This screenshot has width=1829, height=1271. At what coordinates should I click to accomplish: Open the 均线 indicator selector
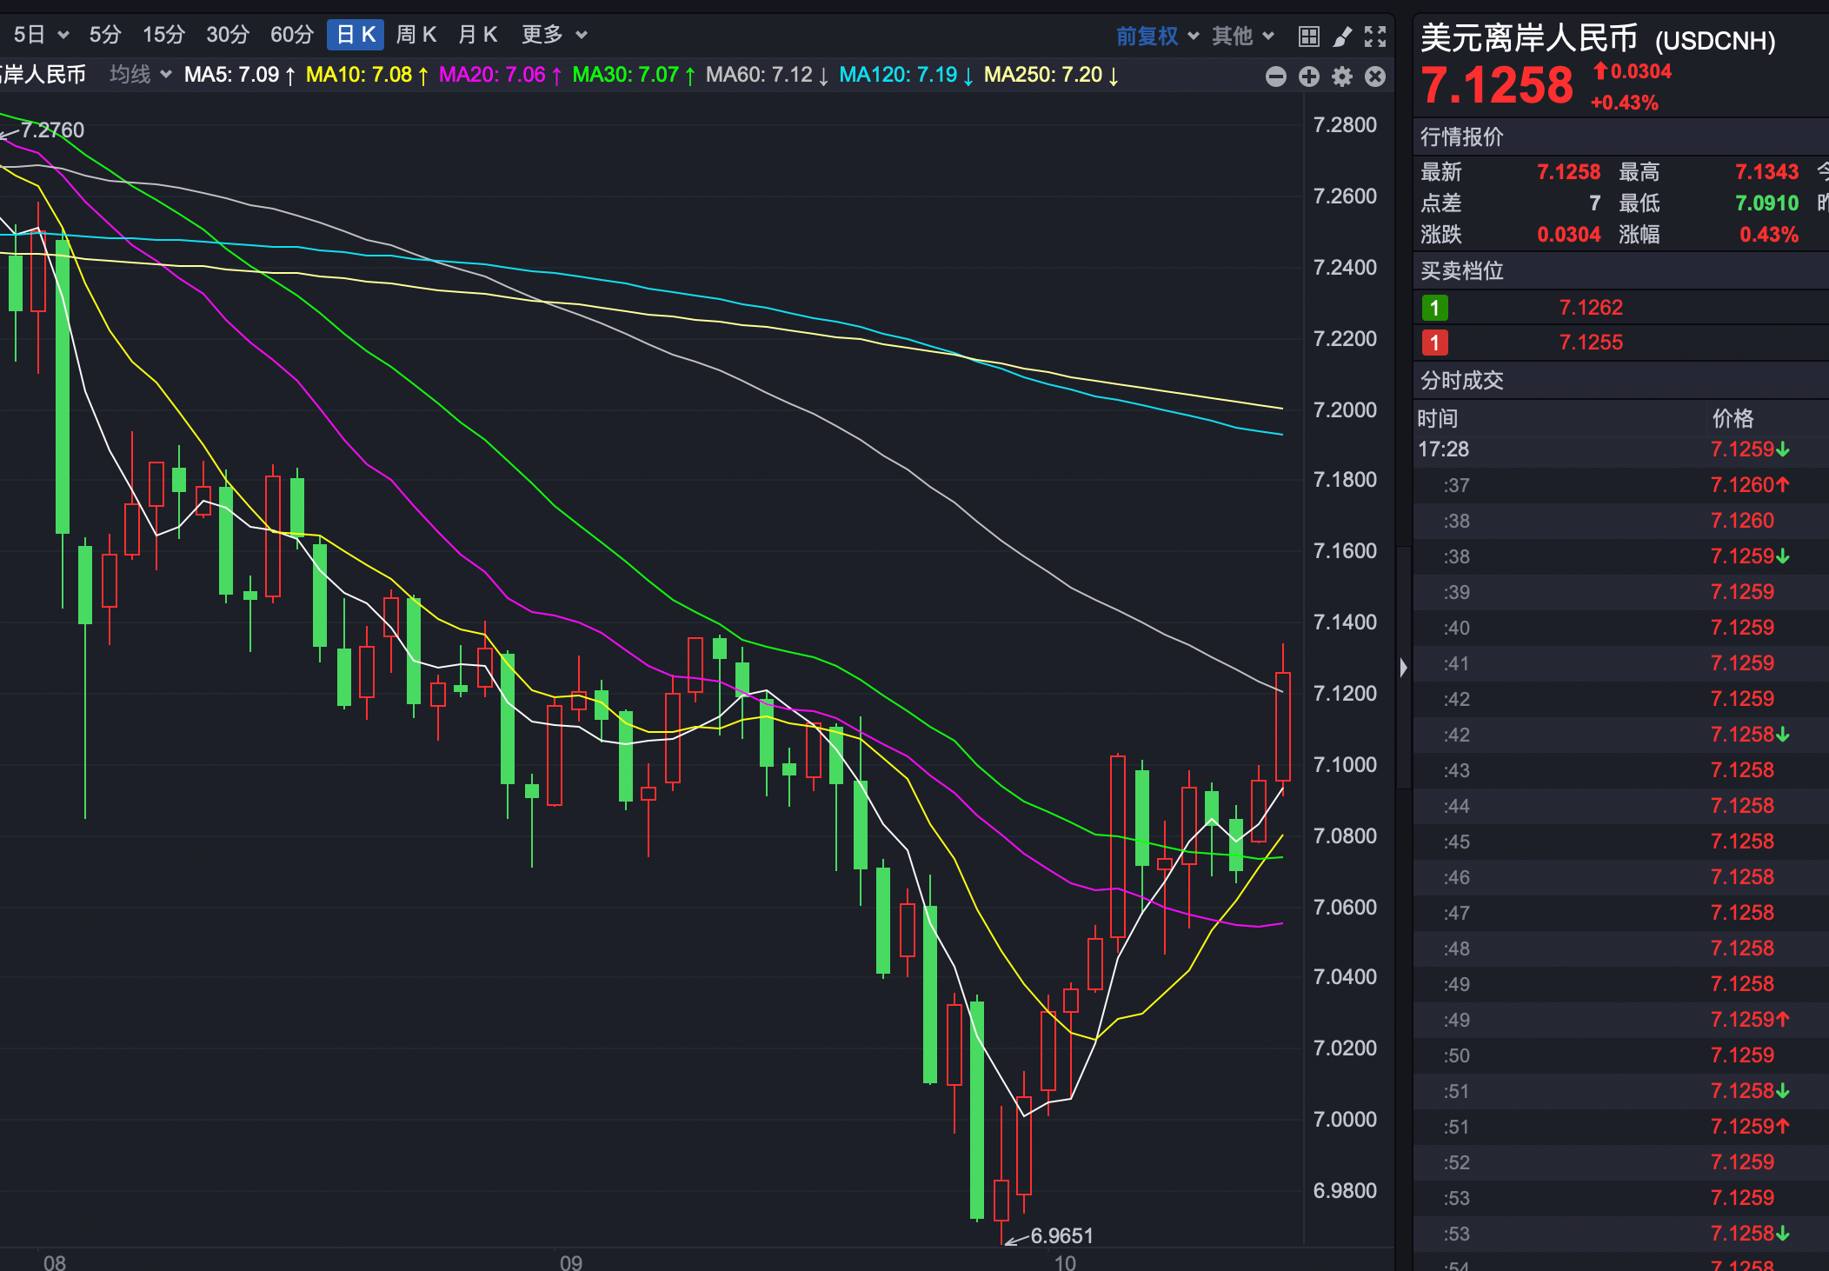tap(140, 75)
